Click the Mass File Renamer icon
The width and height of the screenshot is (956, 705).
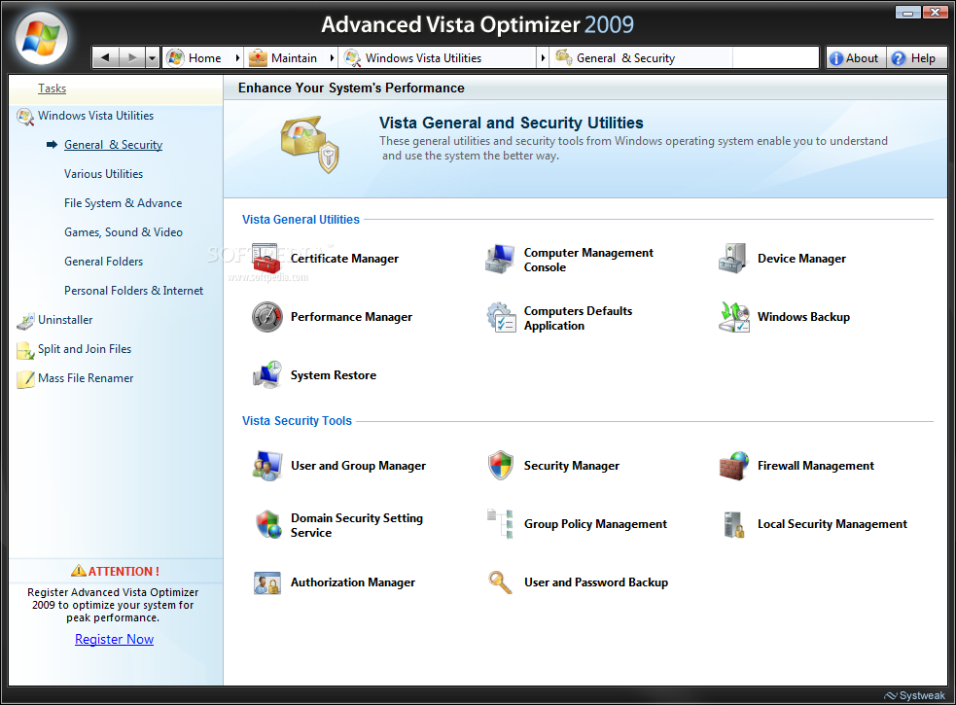coord(25,379)
